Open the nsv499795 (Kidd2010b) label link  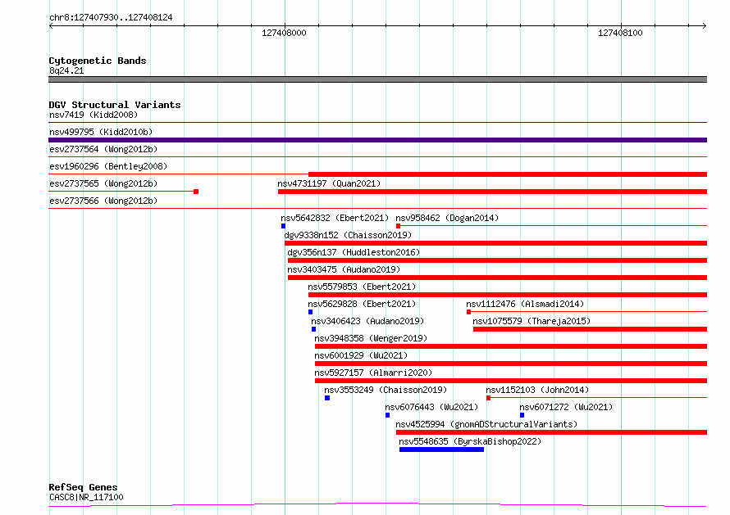coord(101,132)
